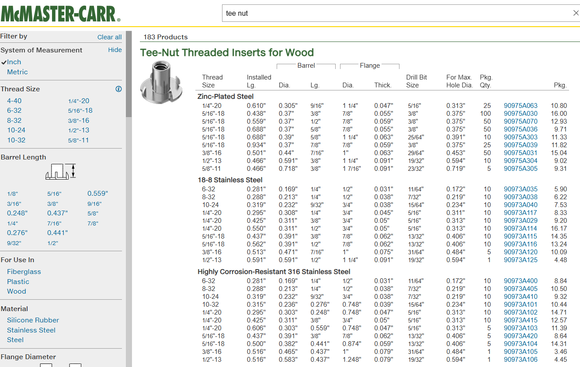Filter by Wood under For Use In

point(16,291)
